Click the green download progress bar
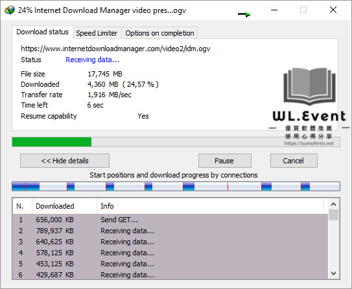Screen dimensions: 352x289 tap(176, 142)
